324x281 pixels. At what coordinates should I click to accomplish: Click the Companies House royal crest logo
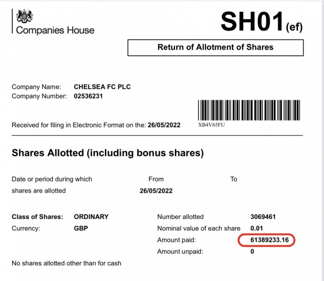[25, 16]
